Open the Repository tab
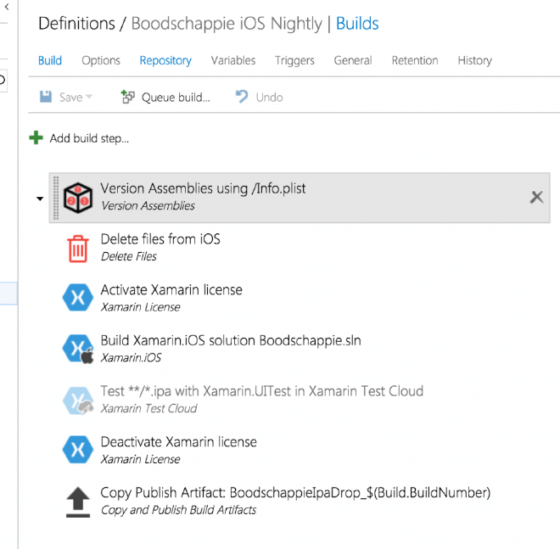This screenshot has width=560, height=549. pos(165,60)
